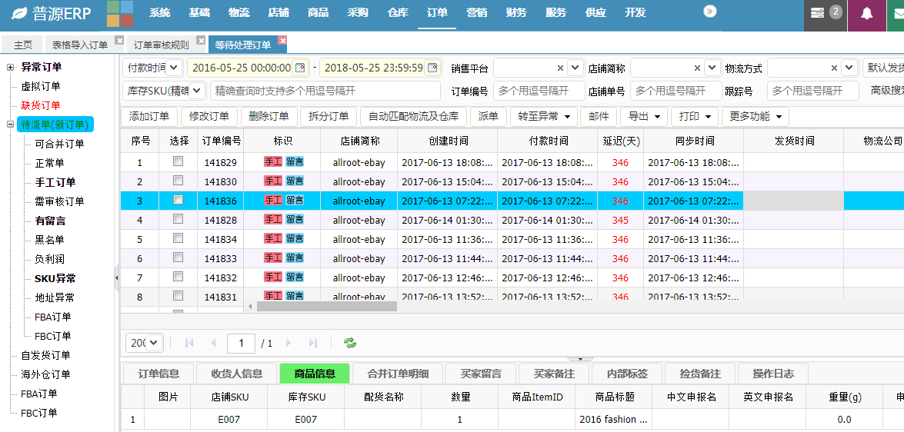The width and height of the screenshot is (904, 432).
Task: Go to the previous page of results
Action: pos(213,343)
